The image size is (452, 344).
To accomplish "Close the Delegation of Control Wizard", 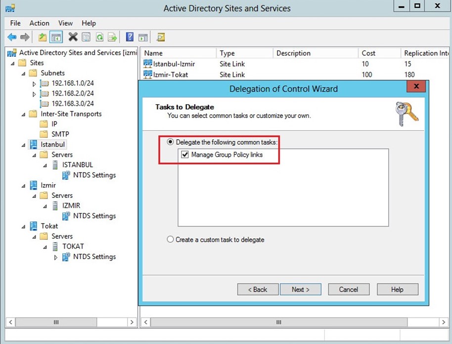I will pyautogui.click(x=416, y=86).
